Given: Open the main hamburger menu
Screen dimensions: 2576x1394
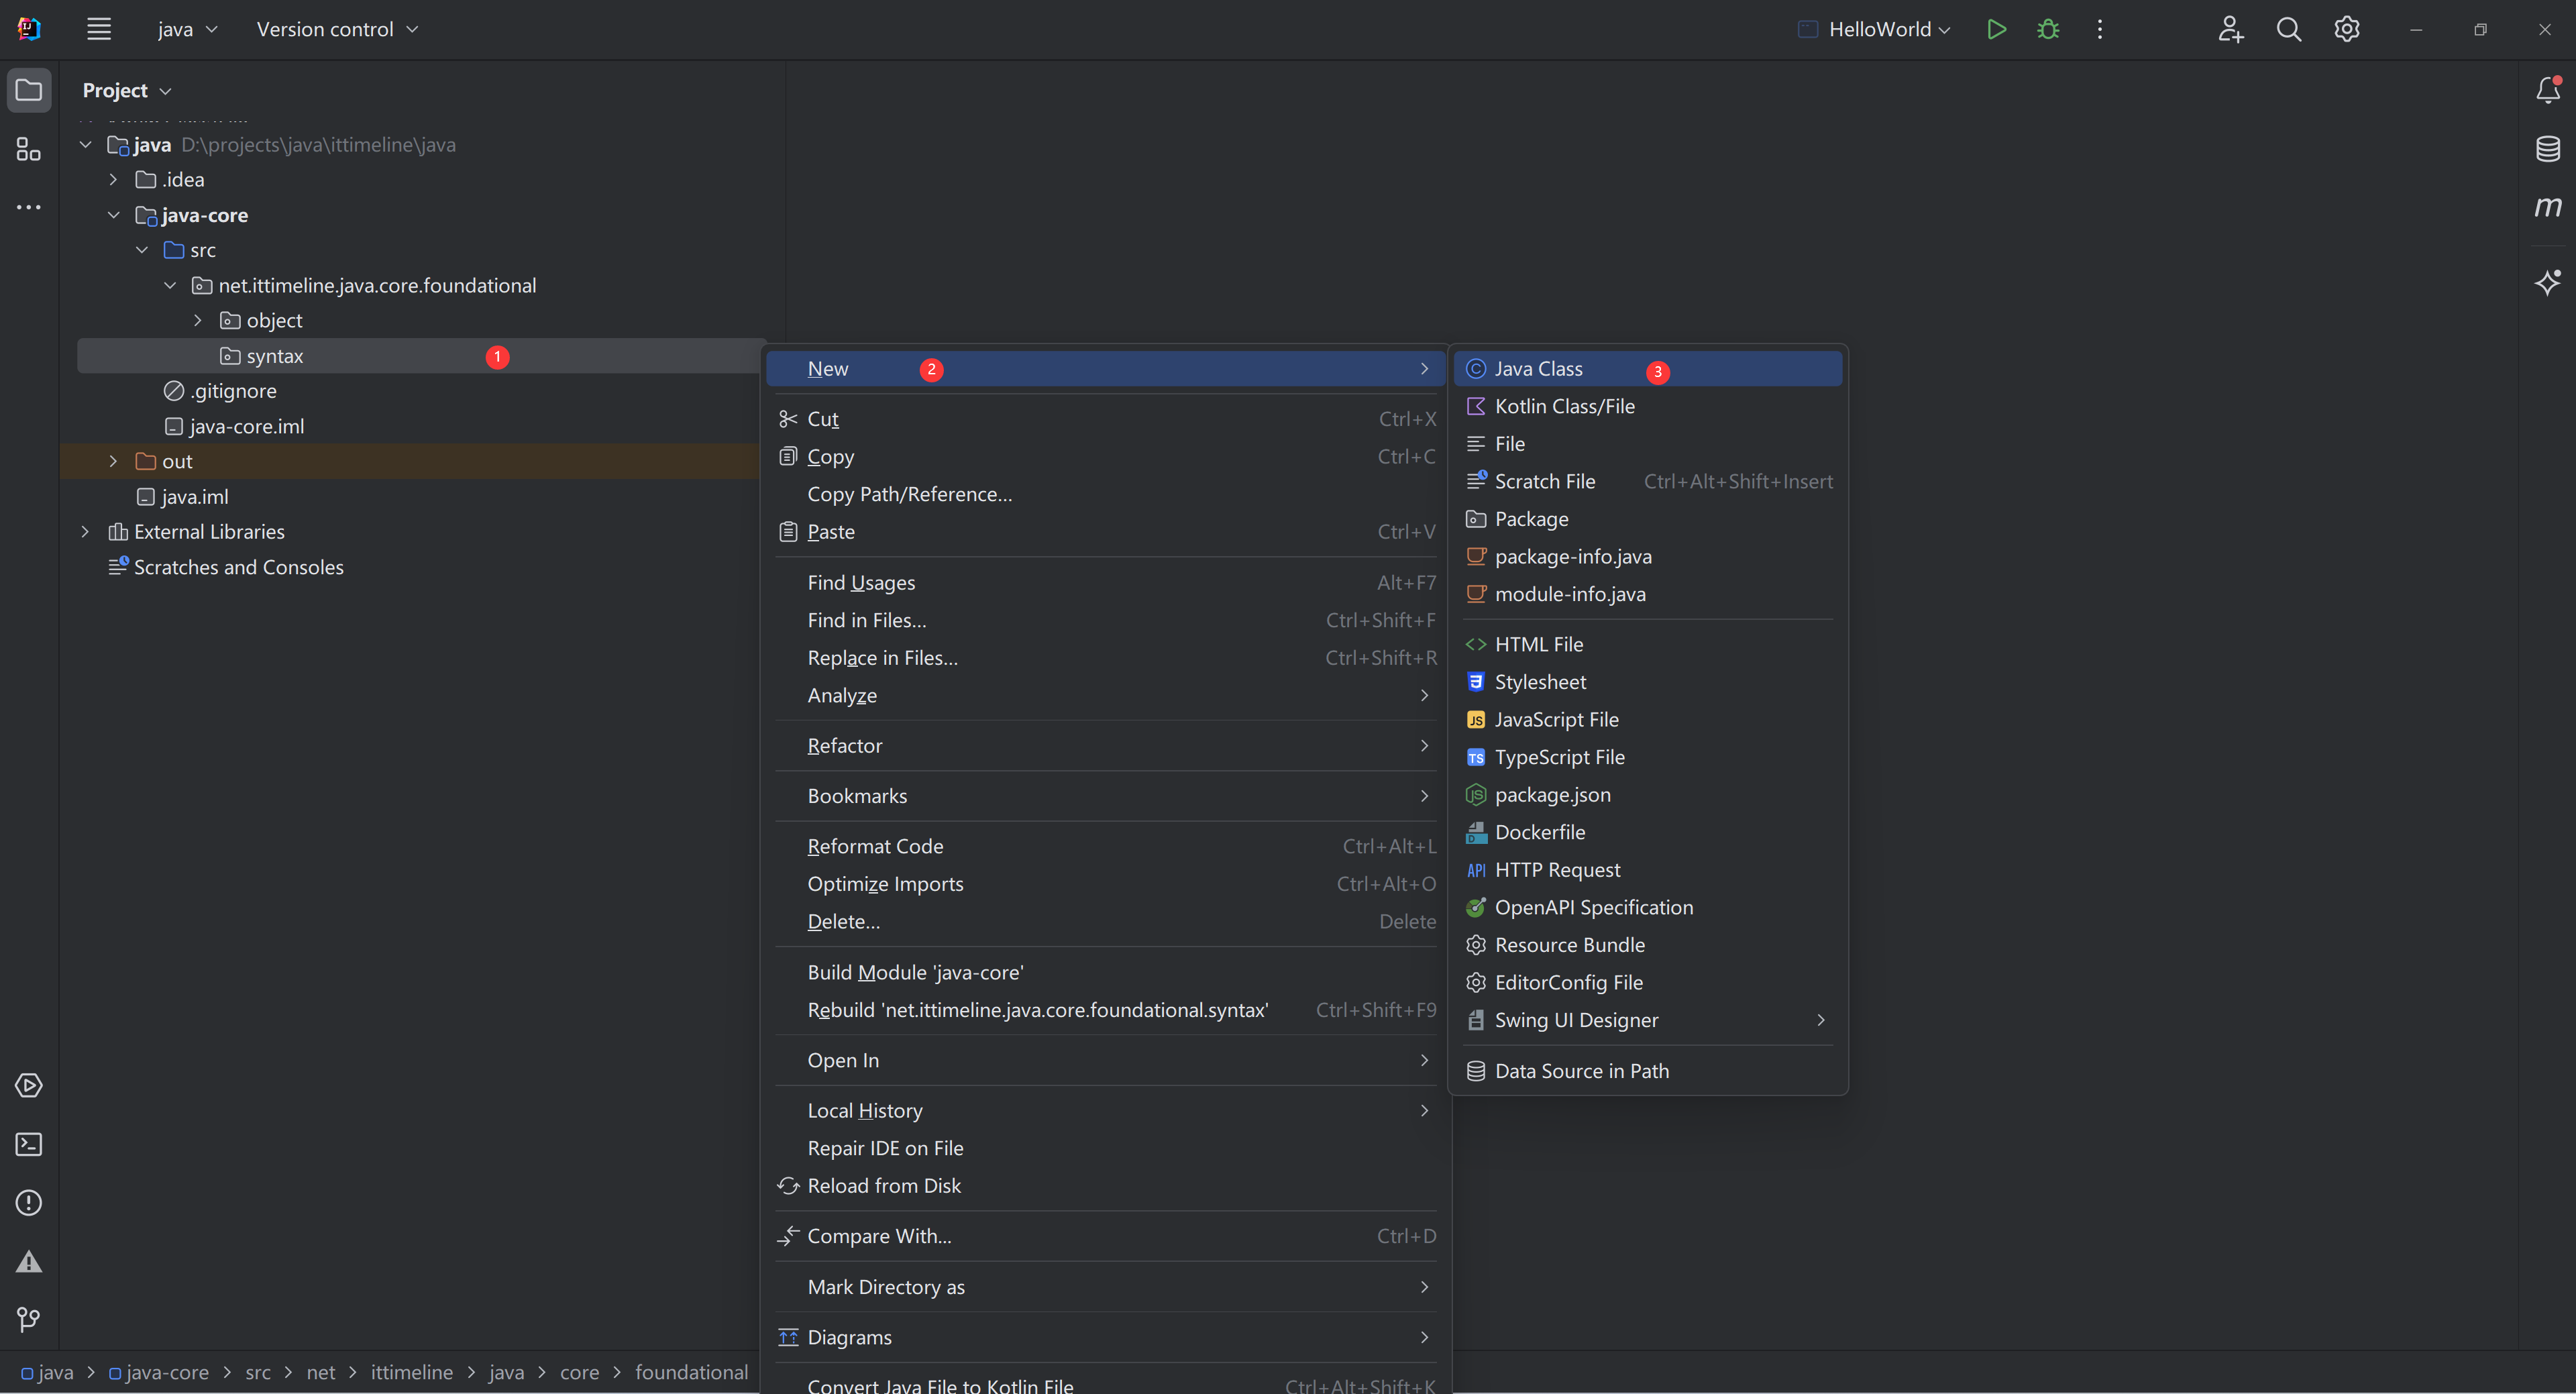Looking at the screenshot, I should coord(98,29).
